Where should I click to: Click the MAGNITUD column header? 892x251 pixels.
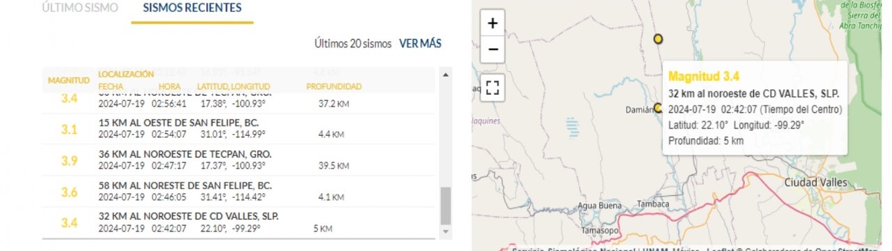pyautogui.click(x=69, y=81)
